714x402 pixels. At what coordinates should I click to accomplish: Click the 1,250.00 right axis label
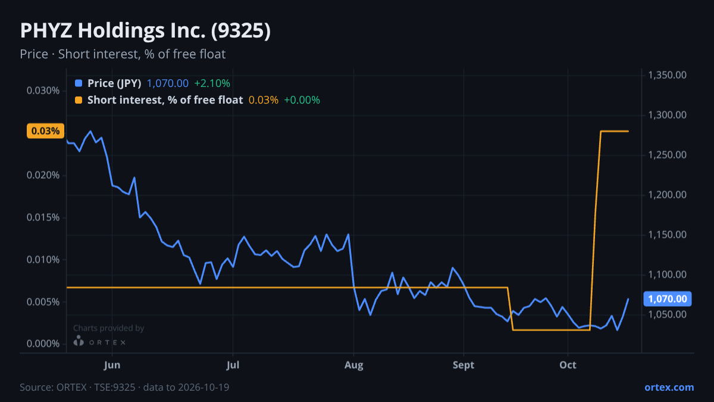pyautogui.click(x=668, y=155)
